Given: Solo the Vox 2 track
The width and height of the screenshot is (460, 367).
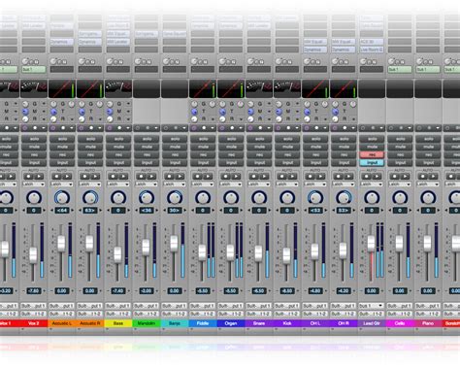Looking at the screenshot, I should click(x=34, y=139).
